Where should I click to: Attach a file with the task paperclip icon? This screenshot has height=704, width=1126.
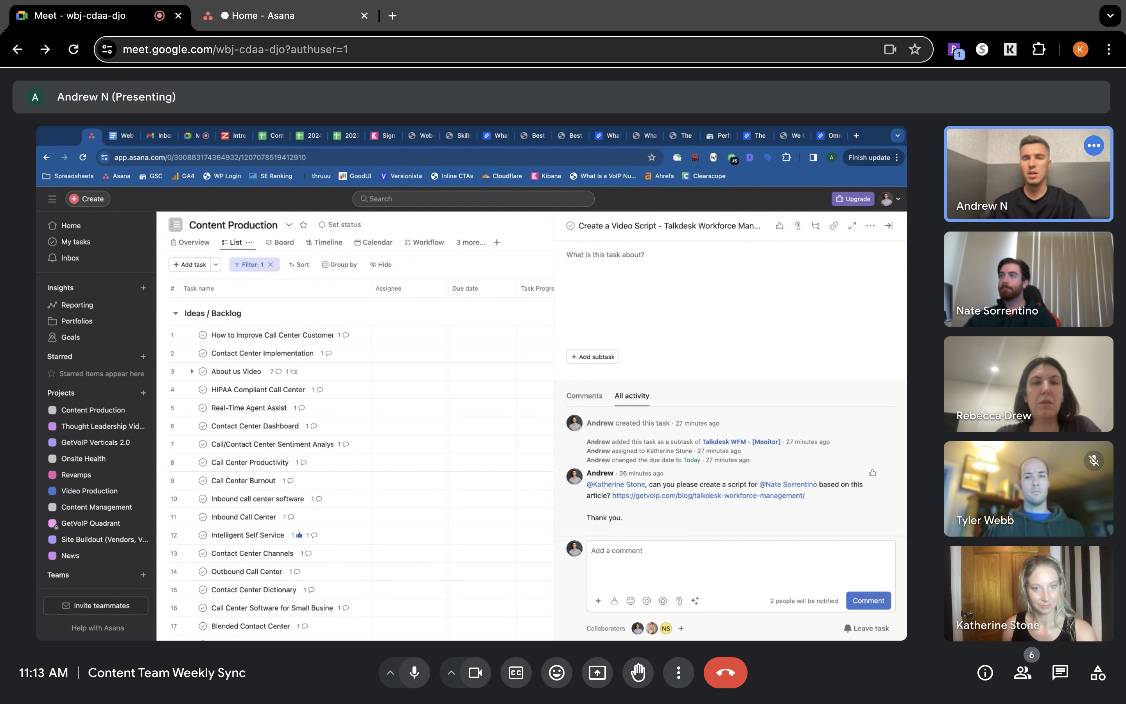tap(798, 226)
